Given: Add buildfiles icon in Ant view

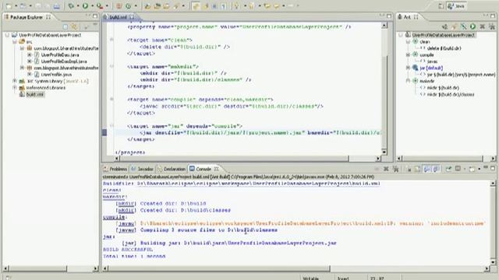Looking at the screenshot, I should (445, 26).
